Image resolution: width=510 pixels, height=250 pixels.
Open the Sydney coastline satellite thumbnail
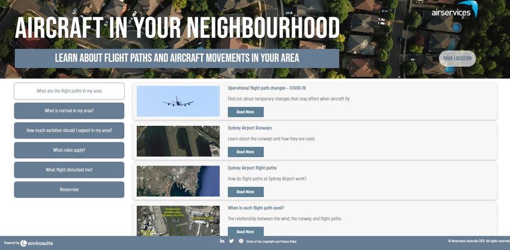tap(178, 181)
